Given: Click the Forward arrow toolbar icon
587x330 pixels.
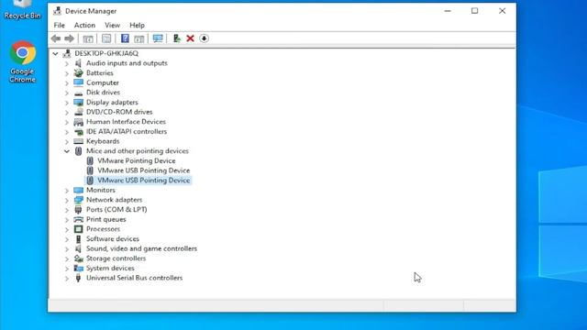Looking at the screenshot, I should [x=70, y=38].
